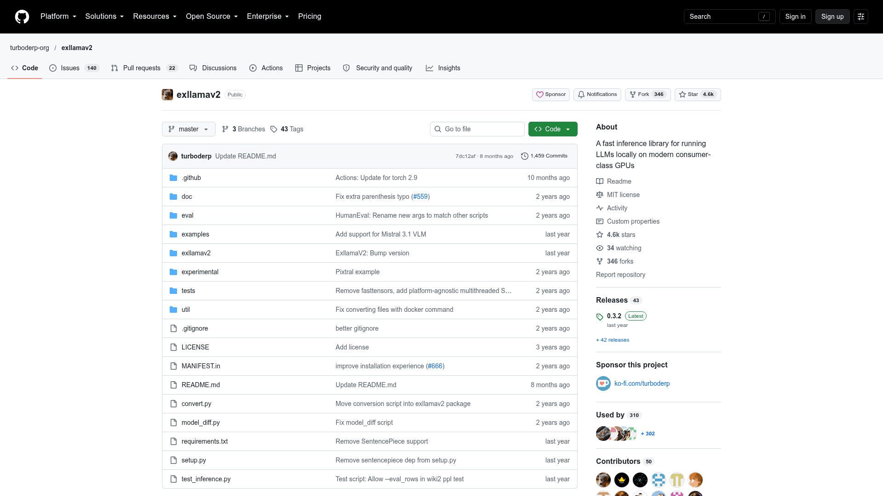Open the first contributor avatar
This screenshot has height=496, width=883.
click(x=603, y=480)
